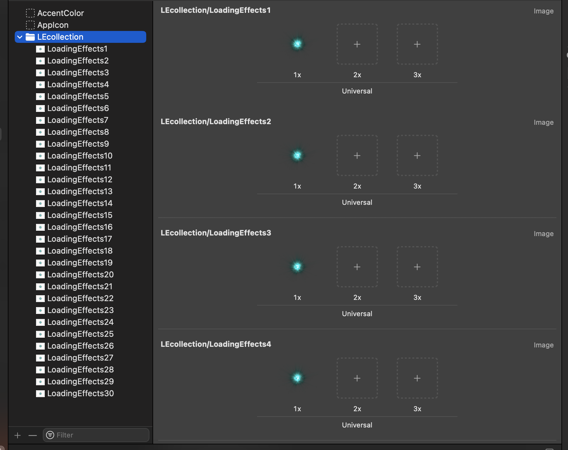The image size is (568, 450).
Task: Click the image icon next to LoadingEffects25
Action: tap(40, 334)
